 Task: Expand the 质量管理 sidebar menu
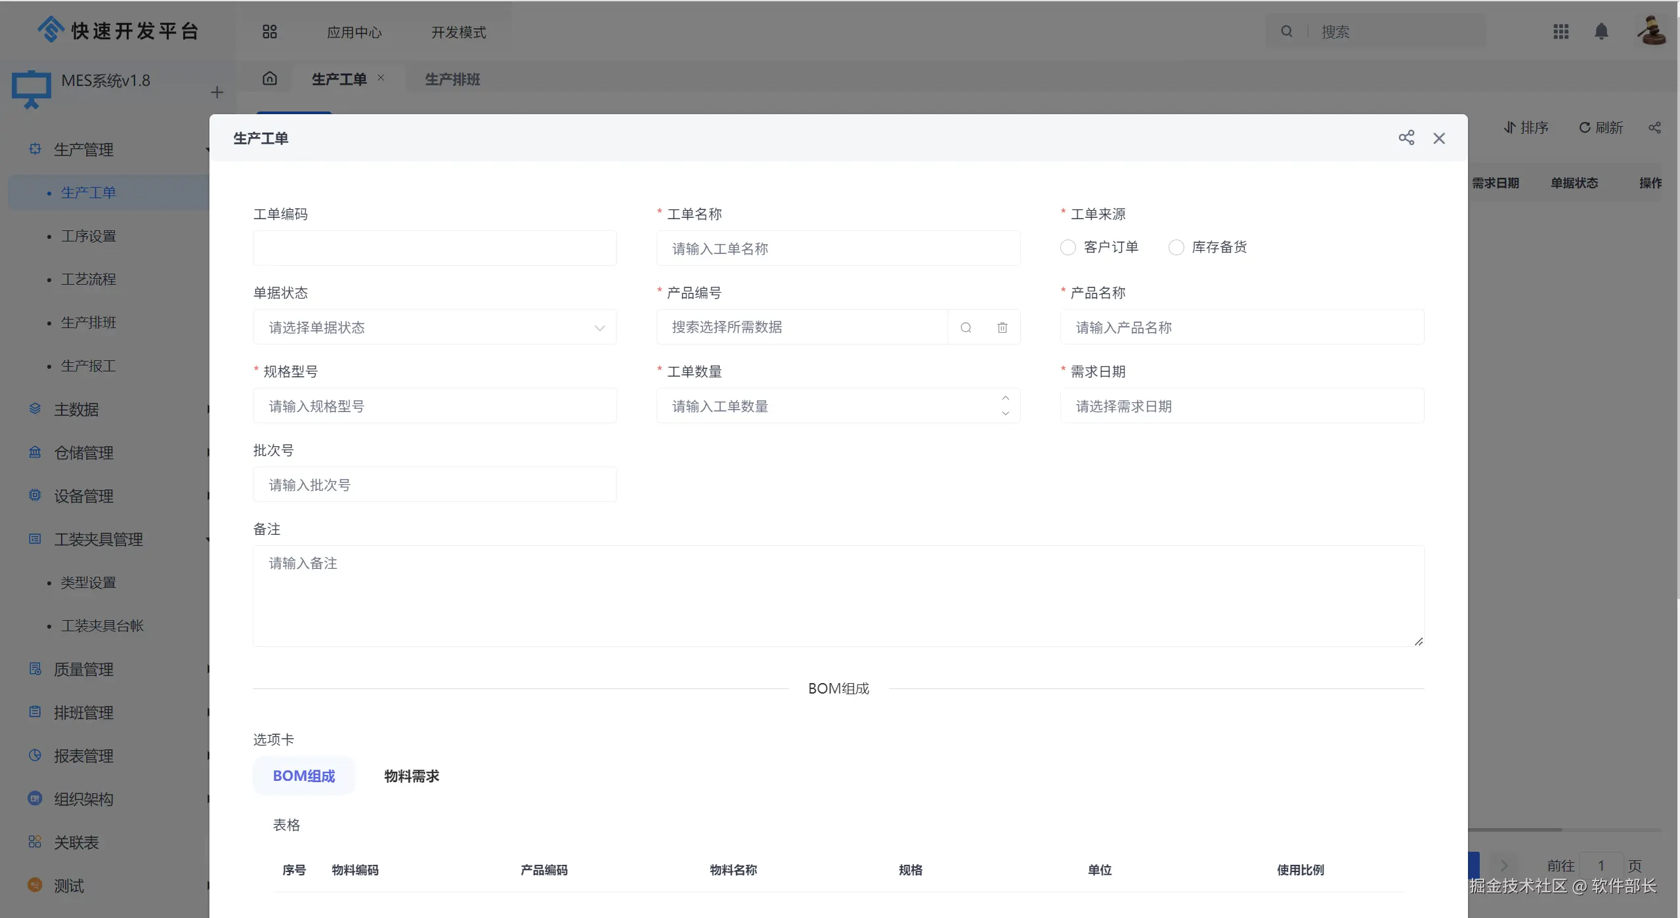[x=83, y=669]
